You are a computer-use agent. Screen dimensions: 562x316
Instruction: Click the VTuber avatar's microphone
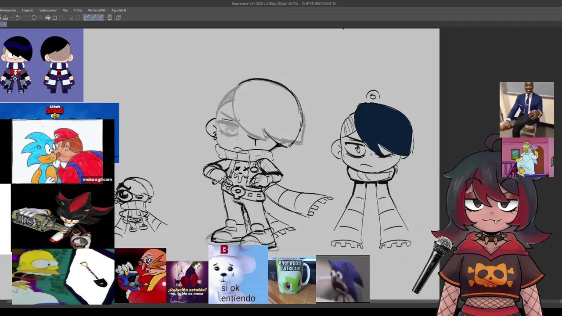tap(431, 265)
